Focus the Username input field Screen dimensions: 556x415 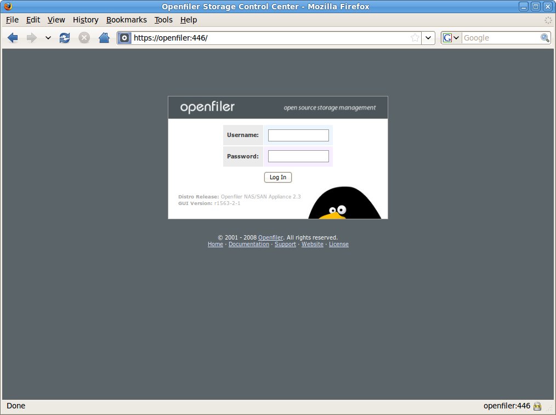(x=298, y=135)
